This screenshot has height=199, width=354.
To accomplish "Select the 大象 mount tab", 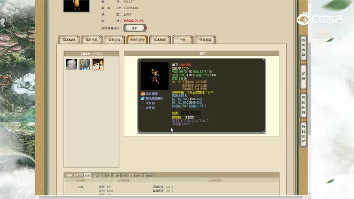I will point(116,175).
